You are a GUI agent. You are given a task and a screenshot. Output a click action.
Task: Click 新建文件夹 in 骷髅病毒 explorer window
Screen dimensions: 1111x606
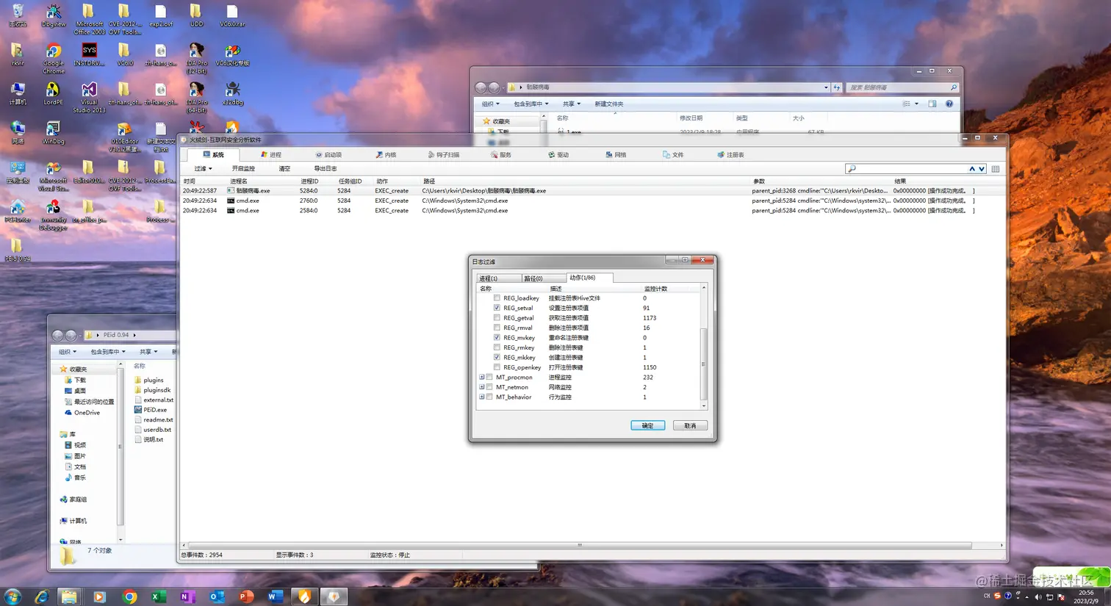pyautogui.click(x=609, y=104)
